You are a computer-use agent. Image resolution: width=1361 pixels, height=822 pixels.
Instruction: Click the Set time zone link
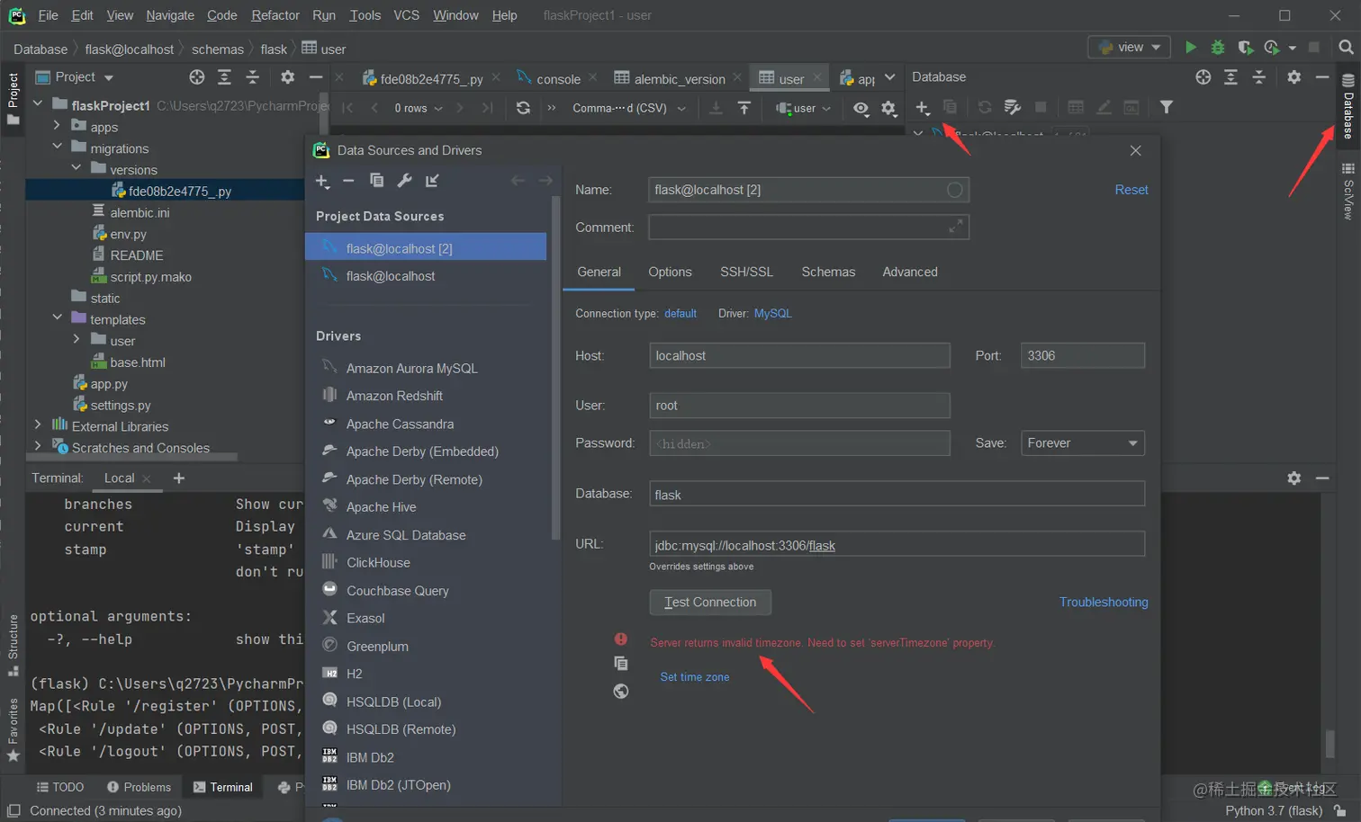(x=695, y=677)
